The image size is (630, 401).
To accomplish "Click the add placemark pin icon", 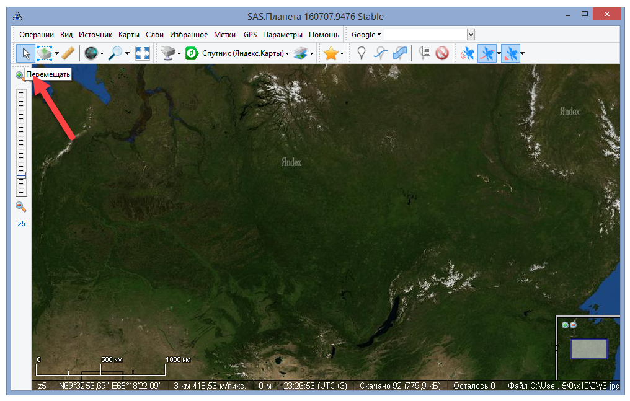I will 362,54.
